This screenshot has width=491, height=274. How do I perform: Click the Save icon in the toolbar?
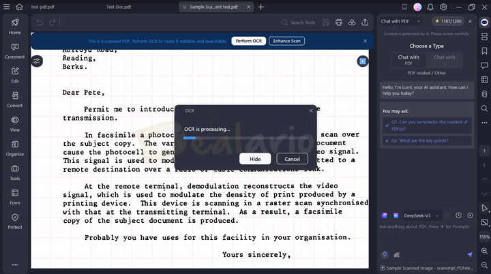click(x=326, y=22)
